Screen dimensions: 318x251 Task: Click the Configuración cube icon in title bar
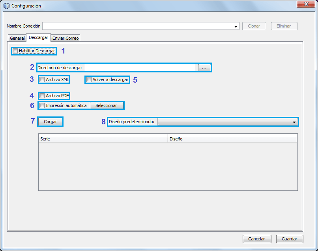pos(6,6)
